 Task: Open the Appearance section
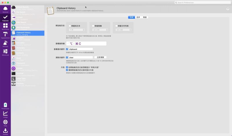click(x=5, y=35)
